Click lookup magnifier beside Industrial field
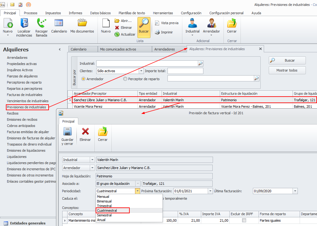The height and width of the screenshot is (226, 317). coord(200,63)
